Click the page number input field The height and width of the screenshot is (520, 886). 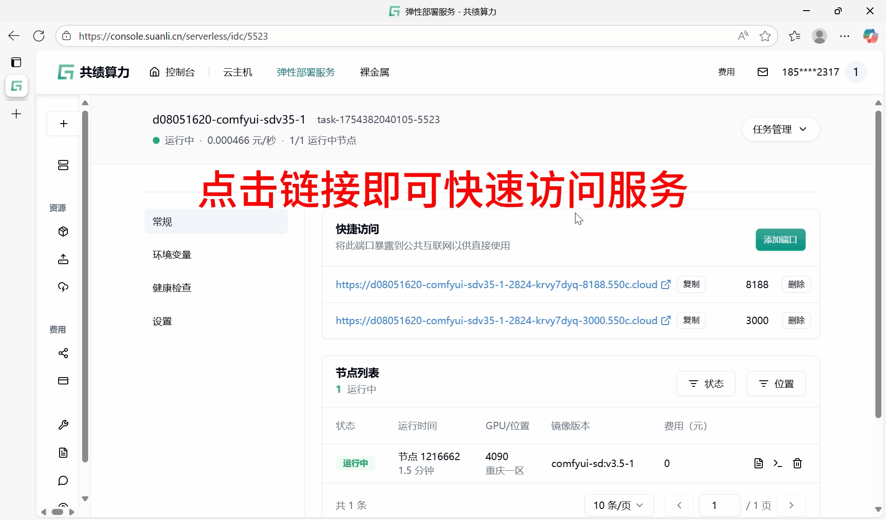(x=719, y=505)
